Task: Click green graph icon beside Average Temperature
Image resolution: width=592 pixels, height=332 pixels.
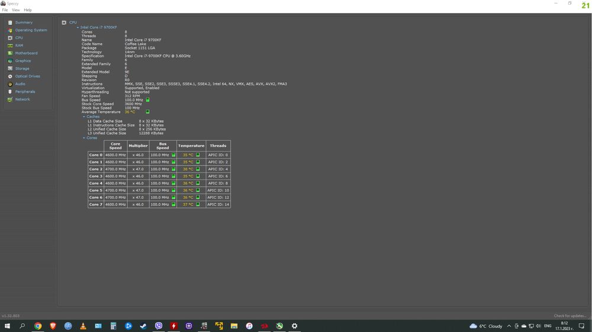Action: [x=147, y=112]
